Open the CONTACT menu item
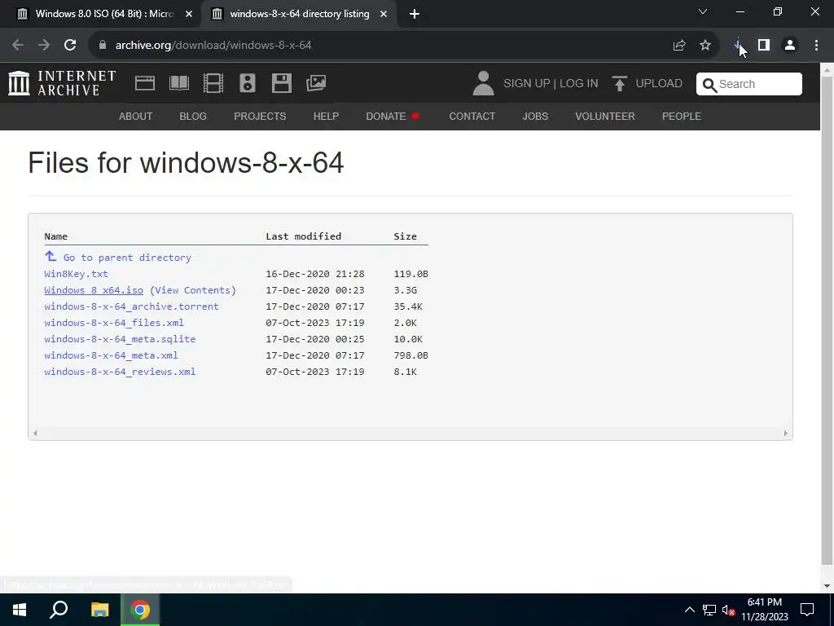834x626 pixels. pos(472,116)
